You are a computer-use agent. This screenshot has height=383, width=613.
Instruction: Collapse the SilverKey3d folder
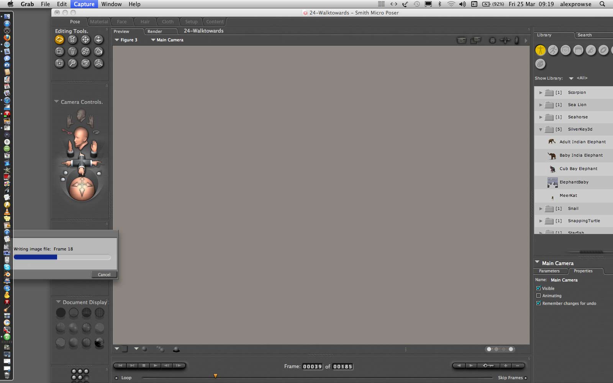click(x=541, y=129)
